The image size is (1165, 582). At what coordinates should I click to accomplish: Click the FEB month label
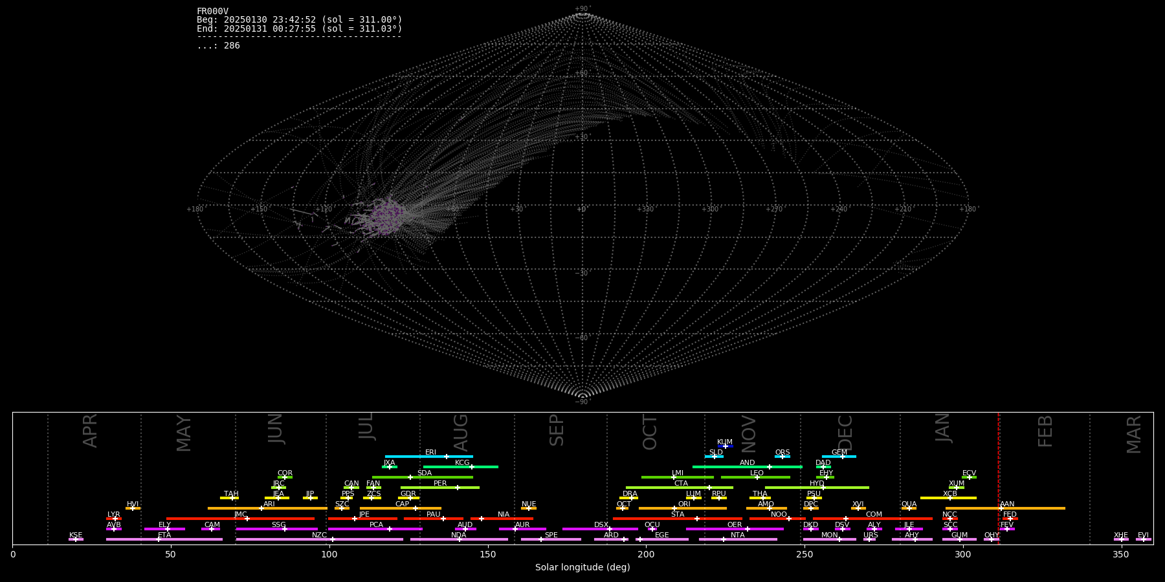tap(1045, 431)
